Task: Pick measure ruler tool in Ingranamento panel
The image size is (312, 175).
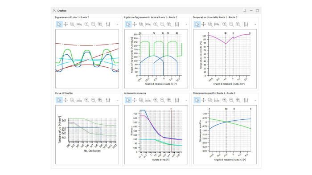Action: click(79, 24)
